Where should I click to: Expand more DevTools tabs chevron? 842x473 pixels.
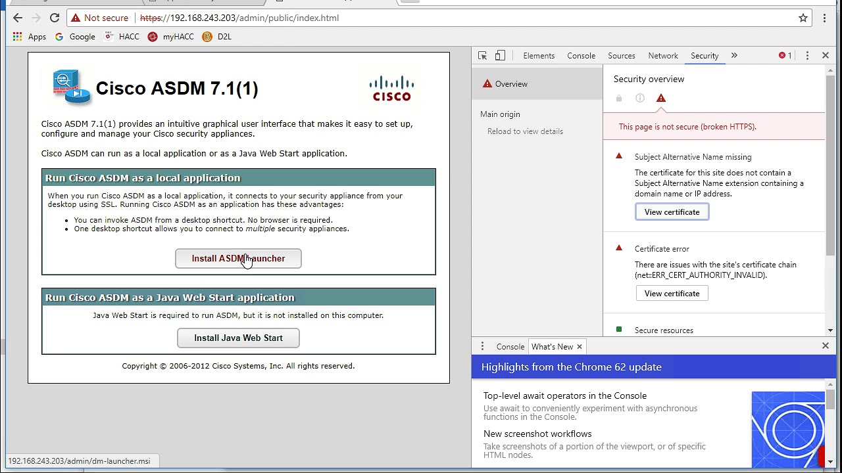click(734, 56)
